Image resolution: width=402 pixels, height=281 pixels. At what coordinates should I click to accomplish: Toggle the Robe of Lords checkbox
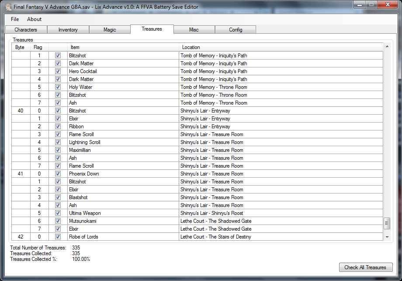(x=58, y=236)
